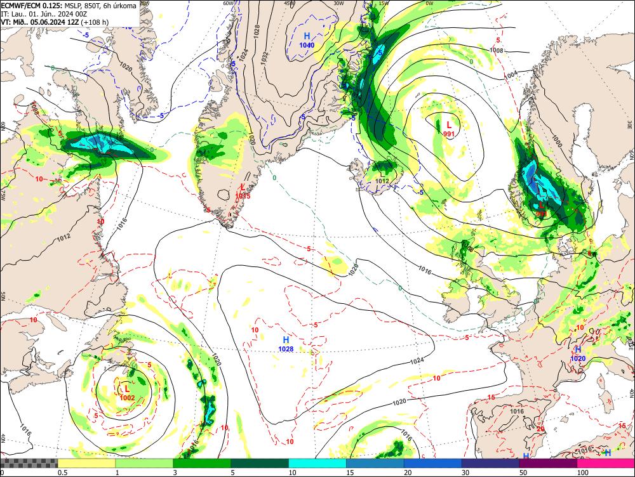Click the H 1028 high-pressure marker mid-Atlantic
This screenshot has width=635, height=477.
(x=286, y=344)
